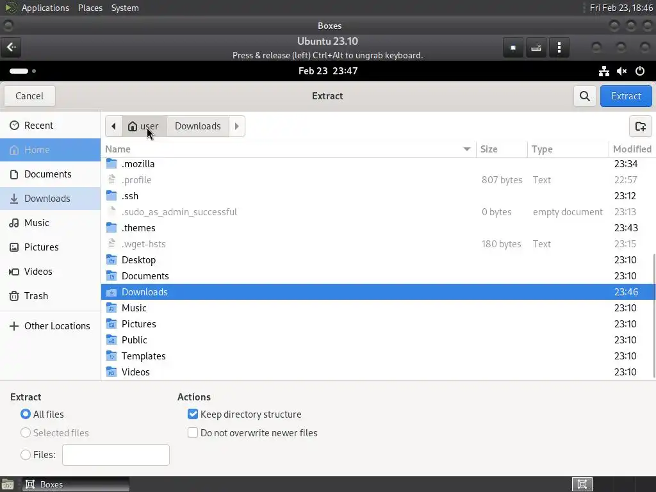Click the workspace switcher icon in bottom panel
The image size is (656, 492).
click(x=582, y=484)
